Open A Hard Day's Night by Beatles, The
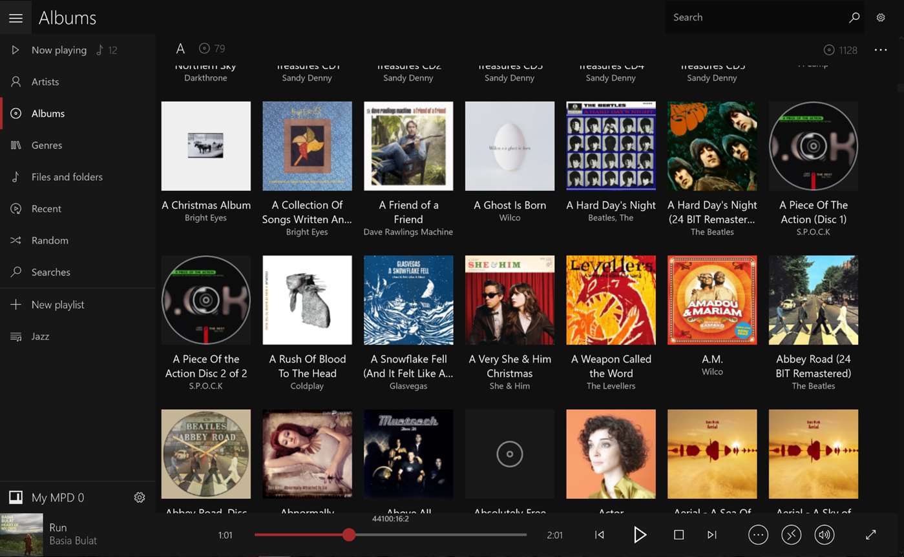This screenshot has height=557, width=904. tap(611, 146)
